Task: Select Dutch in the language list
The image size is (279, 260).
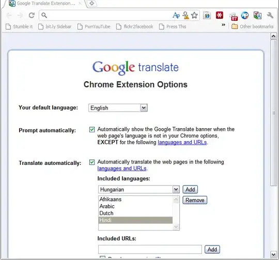Action: 135,213
